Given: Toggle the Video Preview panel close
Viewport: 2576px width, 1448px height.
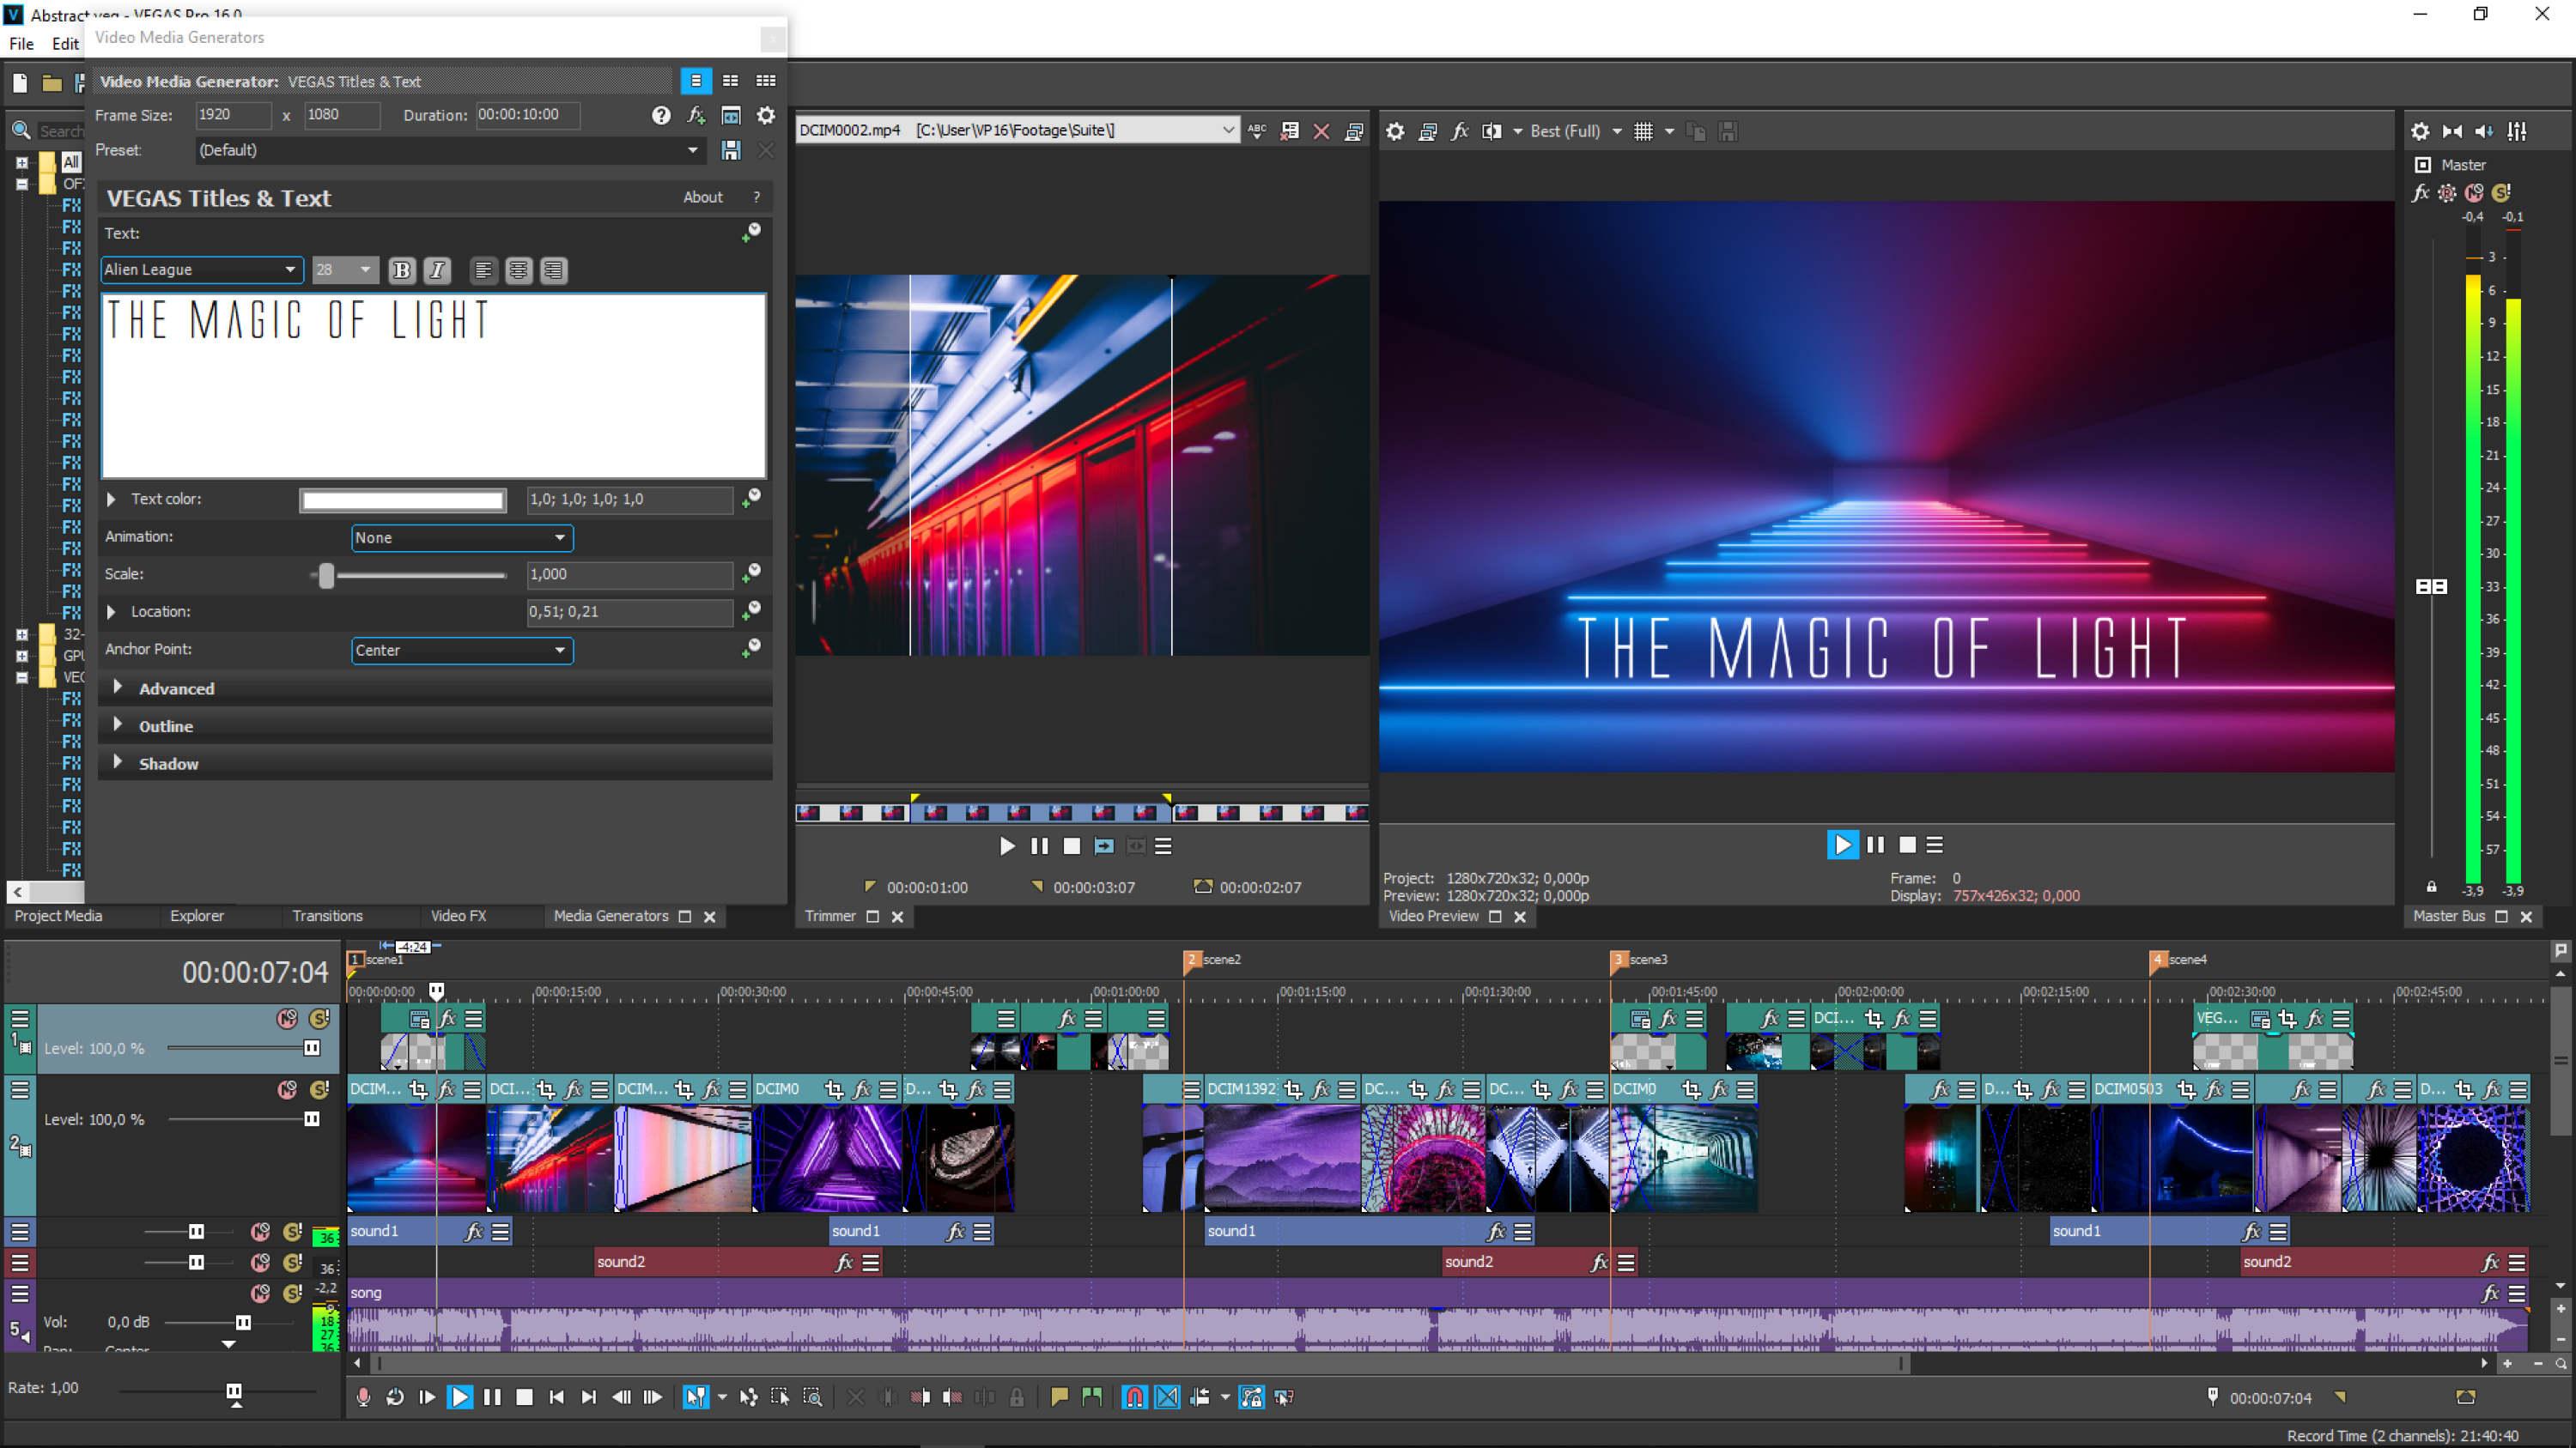Looking at the screenshot, I should pyautogui.click(x=1518, y=916).
